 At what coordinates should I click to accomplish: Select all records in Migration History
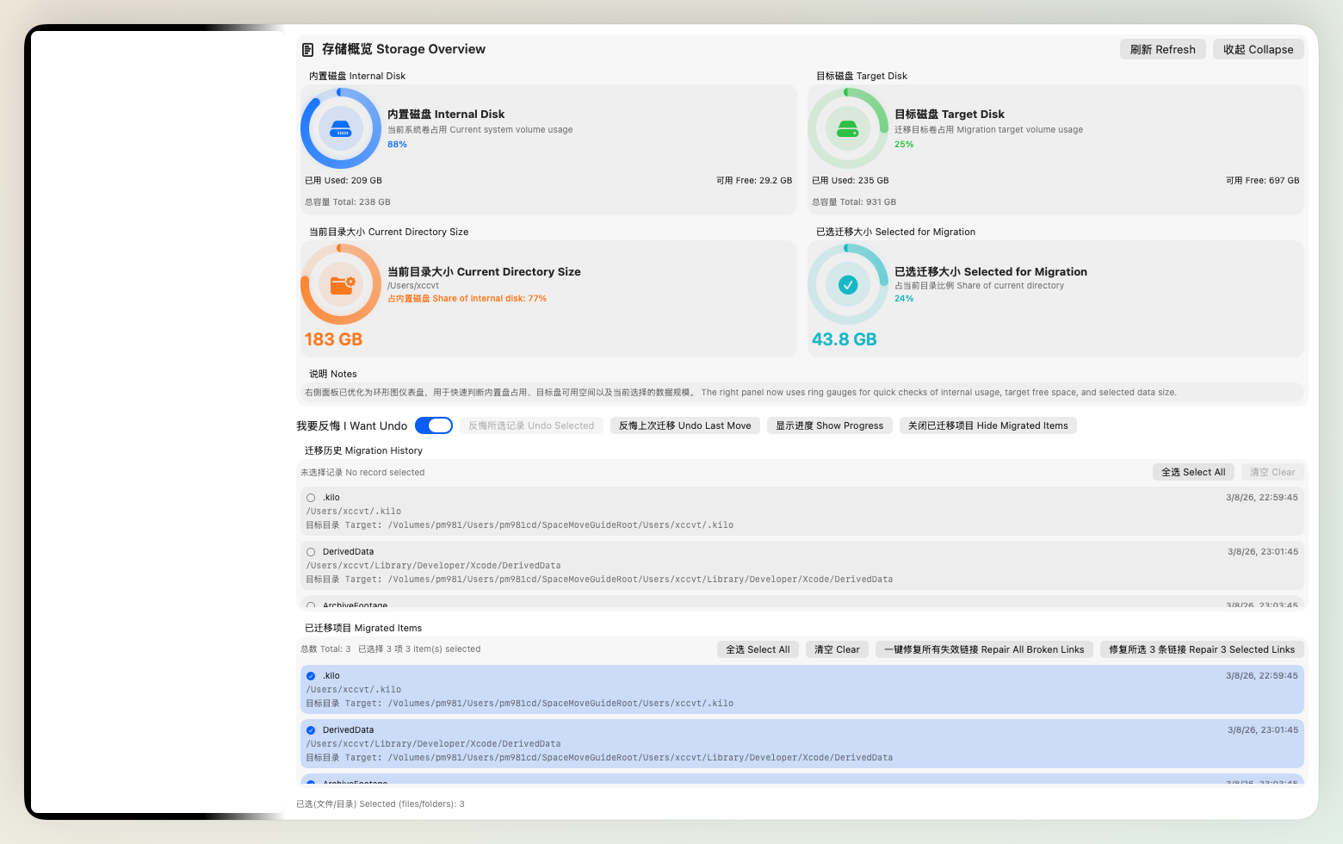1193,471
